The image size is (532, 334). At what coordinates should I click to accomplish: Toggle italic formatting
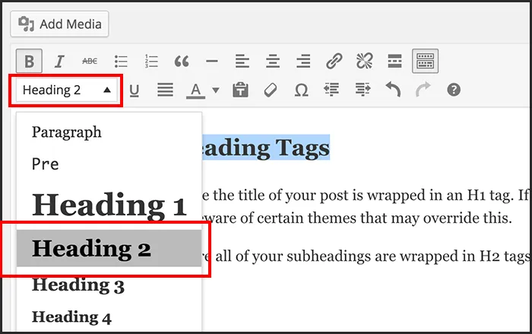(59, 62)
